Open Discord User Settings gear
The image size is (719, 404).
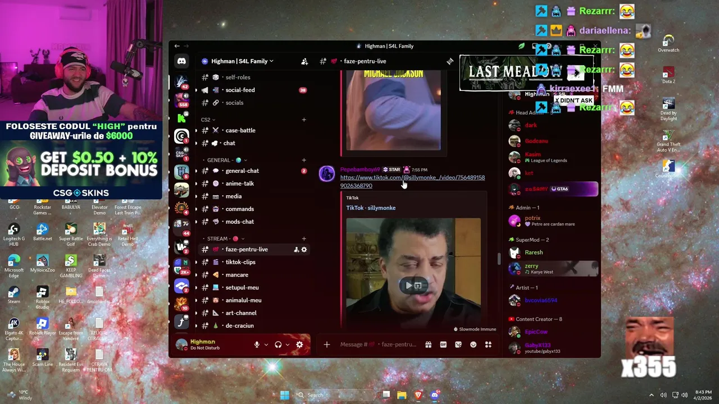[299, 345]
